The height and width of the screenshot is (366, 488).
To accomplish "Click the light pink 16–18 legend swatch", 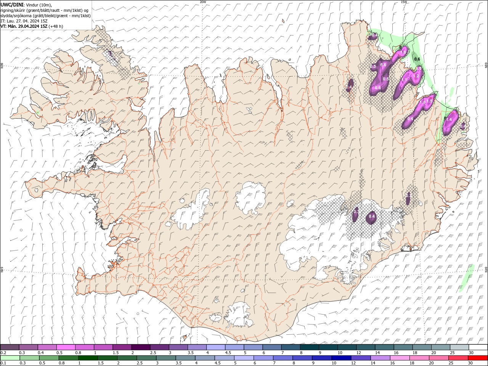I will (400, 358).
